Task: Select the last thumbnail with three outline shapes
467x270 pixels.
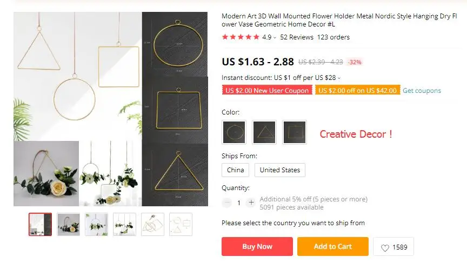Action: (x=181, y=225)
